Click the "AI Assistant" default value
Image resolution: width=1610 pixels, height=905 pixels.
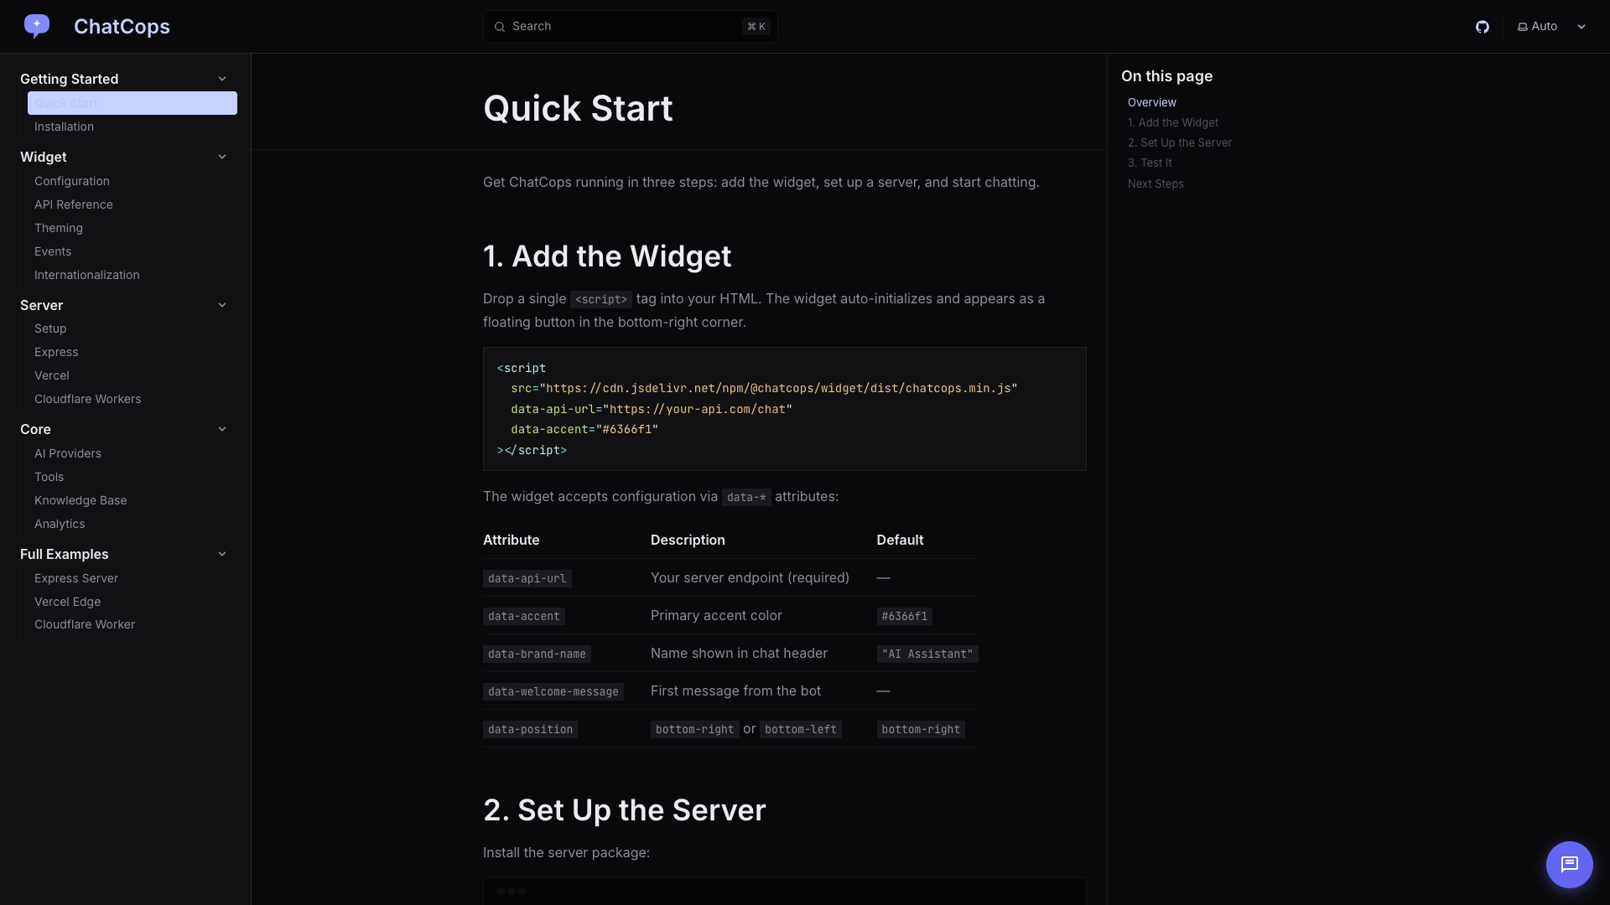pyautogui.click(x=927, y=654)
